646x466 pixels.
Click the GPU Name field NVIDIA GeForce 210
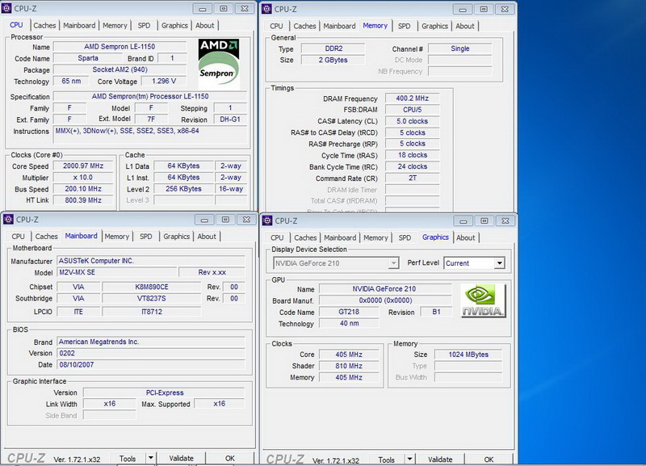point(384,289)
